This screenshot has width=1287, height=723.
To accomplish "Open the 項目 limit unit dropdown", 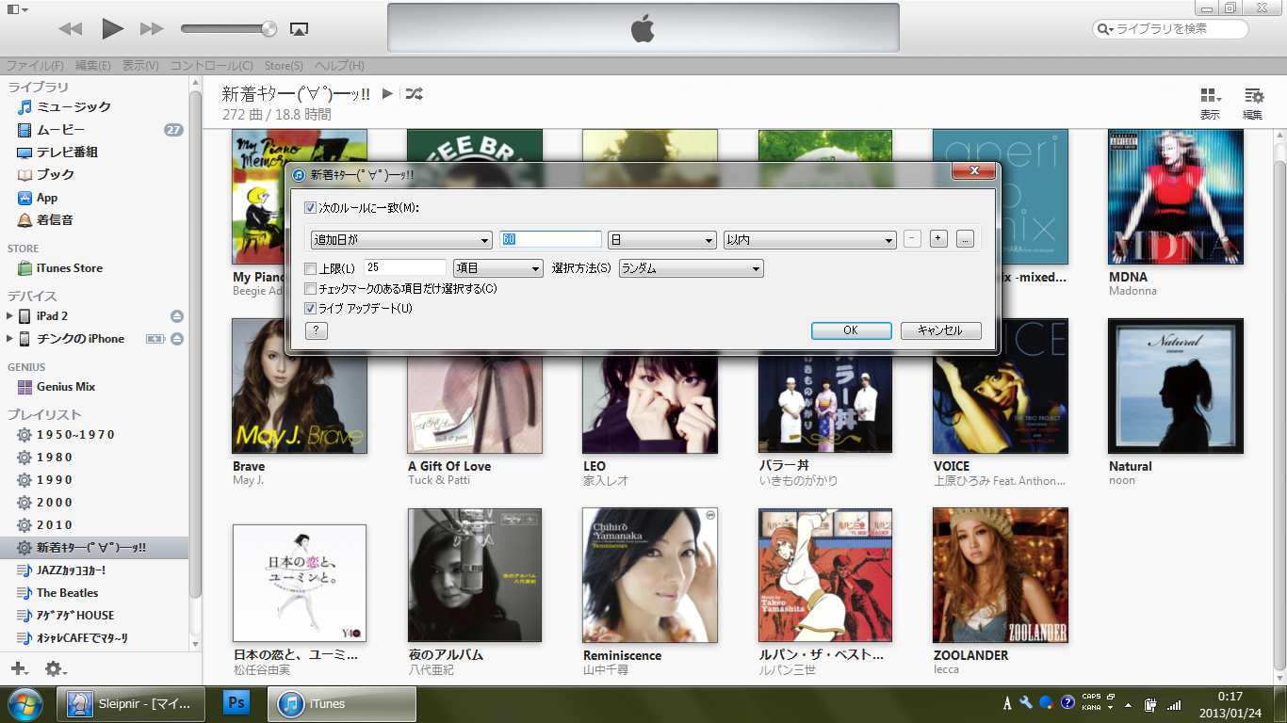I will (x=498, y=268).
